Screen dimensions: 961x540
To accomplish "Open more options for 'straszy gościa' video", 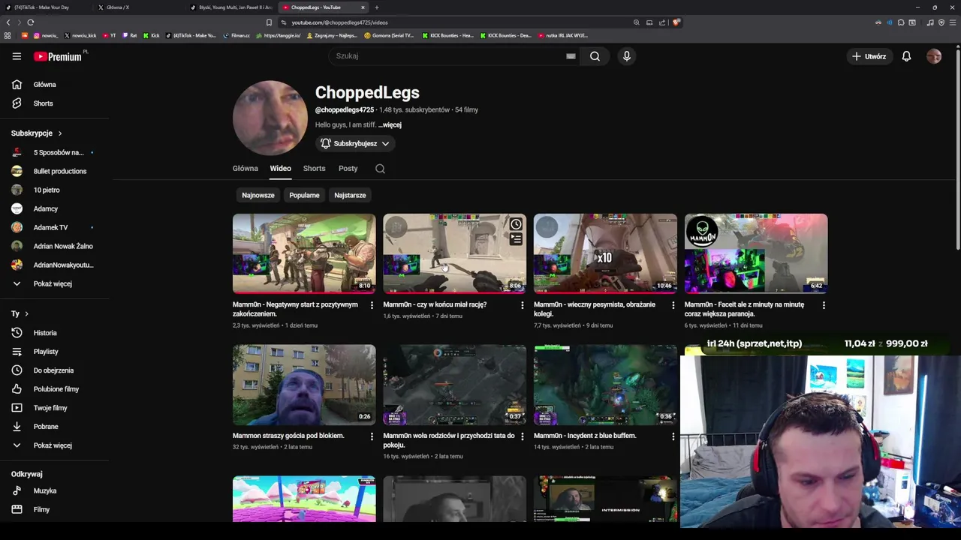I will click(x=372, y=436).
